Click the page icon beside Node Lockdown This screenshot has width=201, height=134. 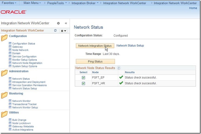click(10, 123)
